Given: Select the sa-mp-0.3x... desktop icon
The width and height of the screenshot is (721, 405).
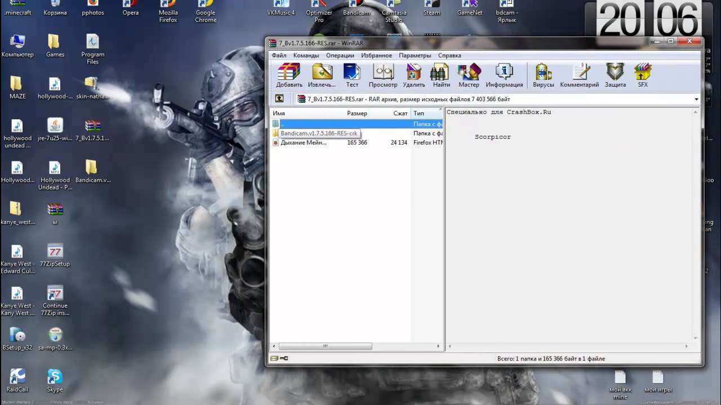Looking at the screenshot, I should [55, 339].
